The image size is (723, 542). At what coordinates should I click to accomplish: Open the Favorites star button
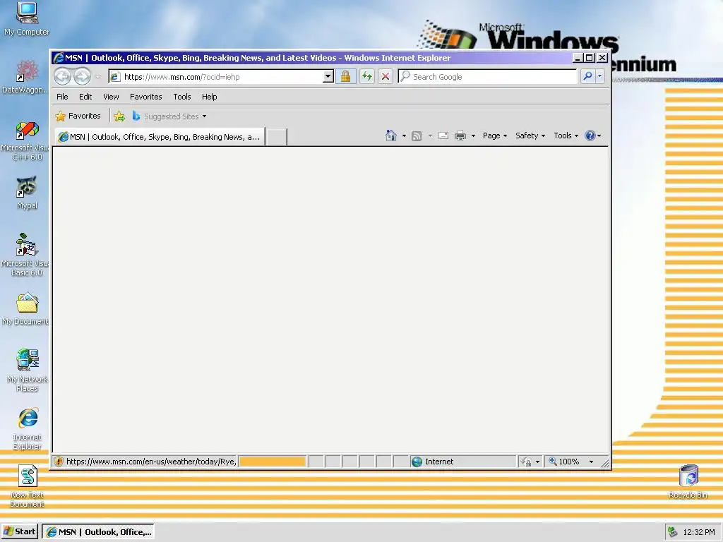pos(78,116)
